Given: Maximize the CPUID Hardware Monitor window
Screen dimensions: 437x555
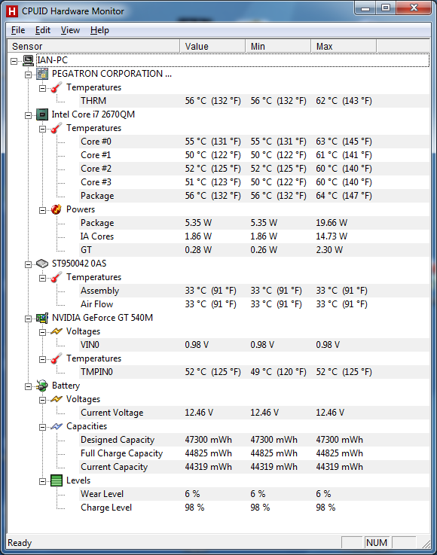Looking at the screenshot, I should (386, 8).
